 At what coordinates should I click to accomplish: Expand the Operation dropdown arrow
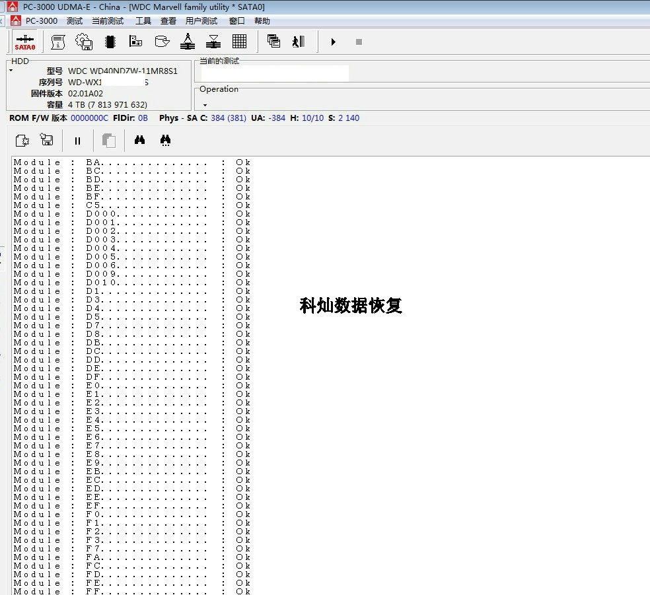tap(205, 105)
